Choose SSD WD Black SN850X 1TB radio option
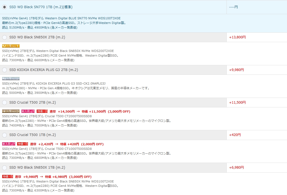Screen dimensions: 287x195 (5, 168)
